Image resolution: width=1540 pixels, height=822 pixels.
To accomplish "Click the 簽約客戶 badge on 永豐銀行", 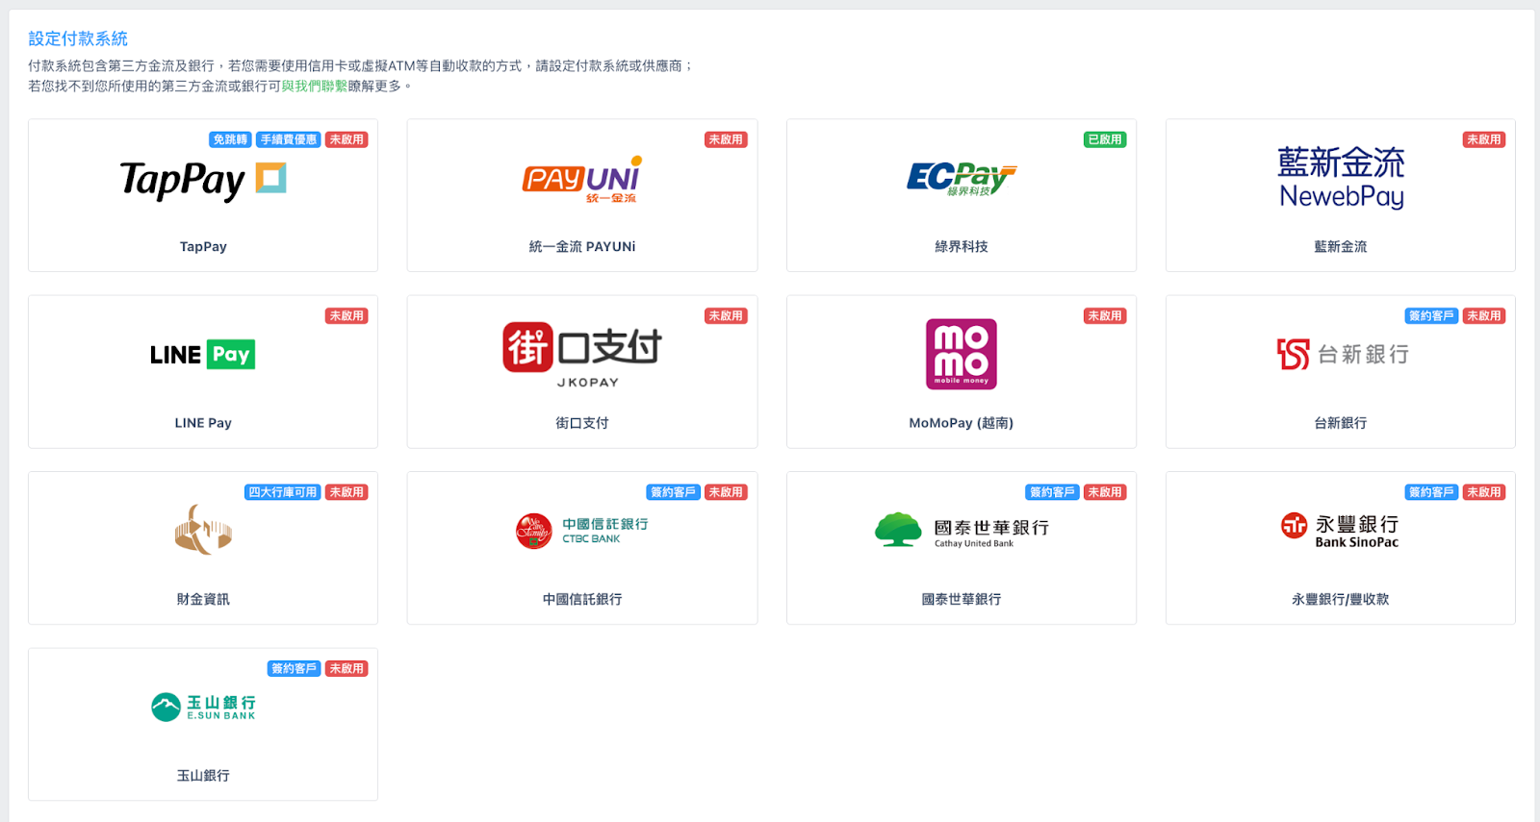I will [1432, 492].
